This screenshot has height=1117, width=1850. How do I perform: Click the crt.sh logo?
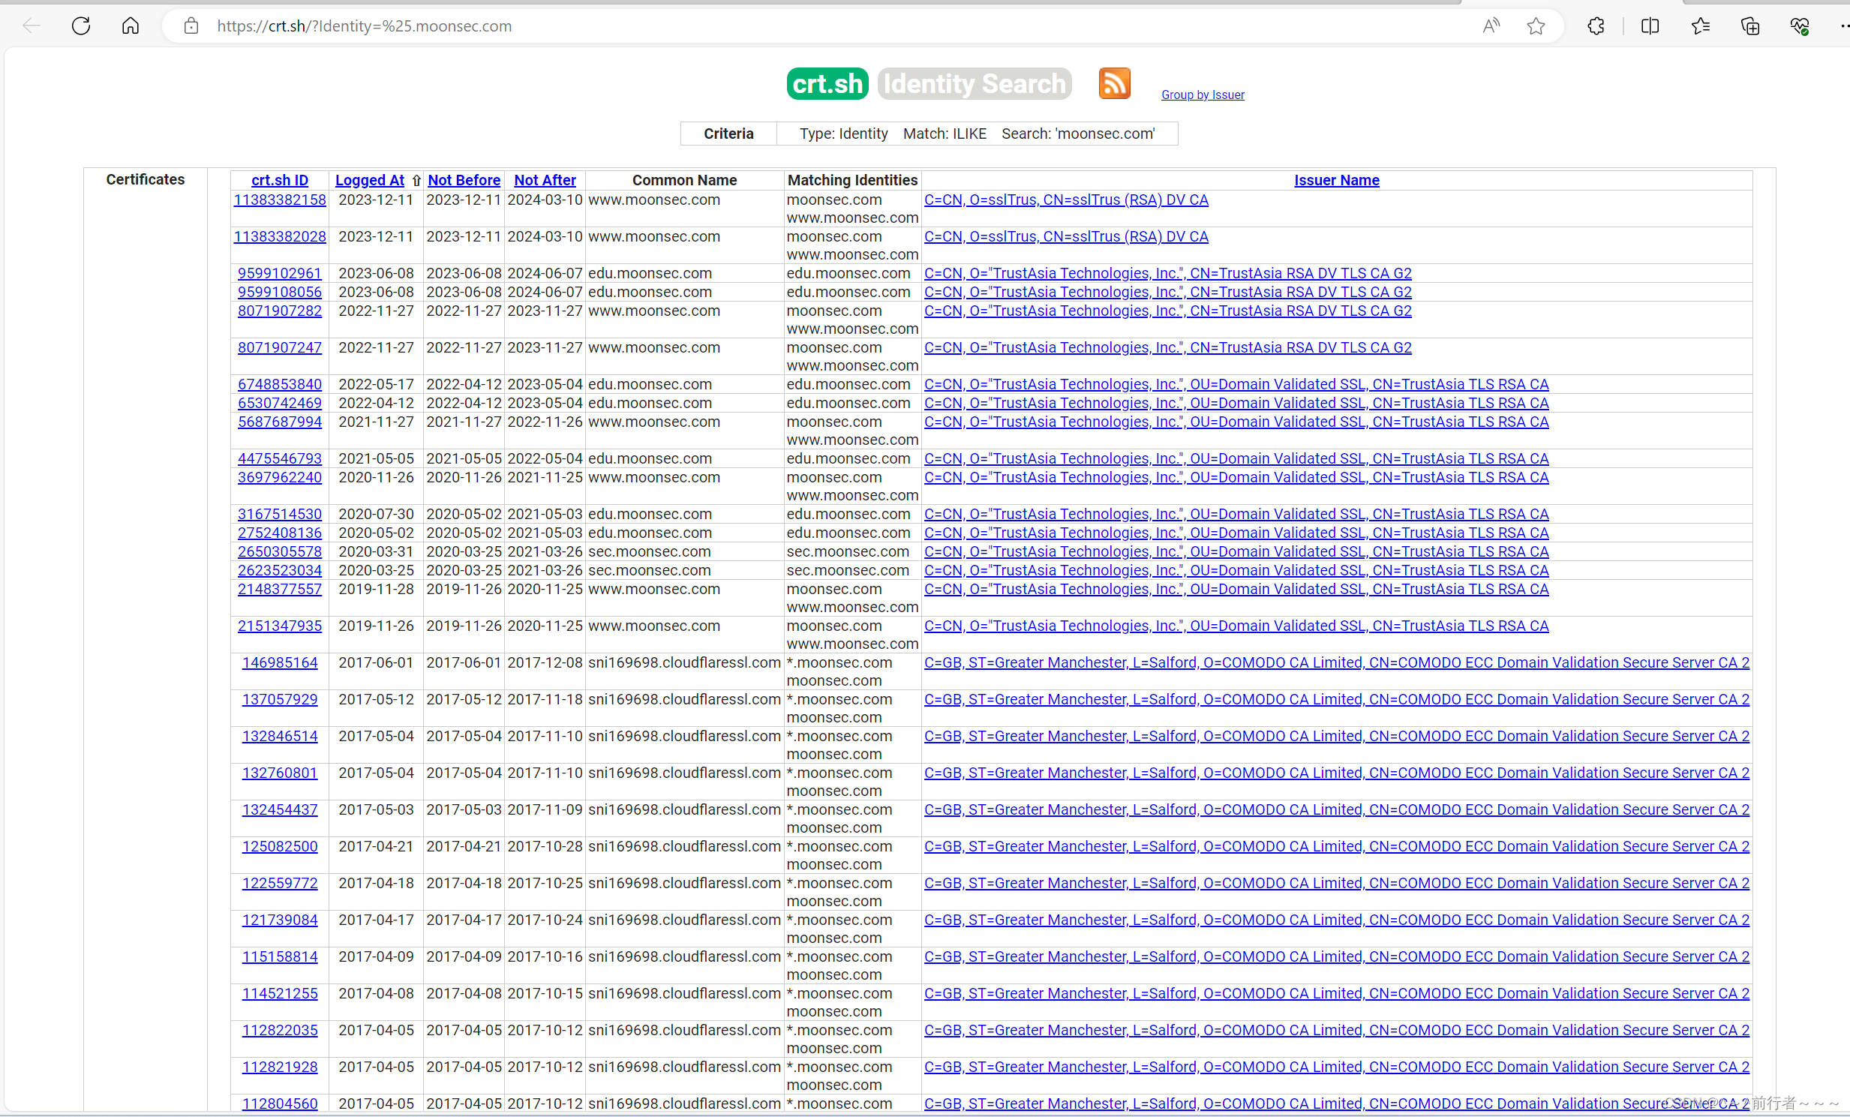(827, 83)
